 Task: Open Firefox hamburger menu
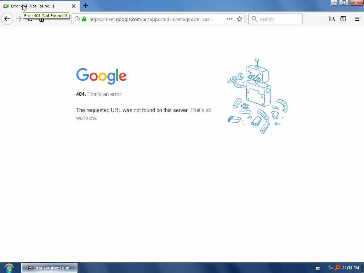357,19
